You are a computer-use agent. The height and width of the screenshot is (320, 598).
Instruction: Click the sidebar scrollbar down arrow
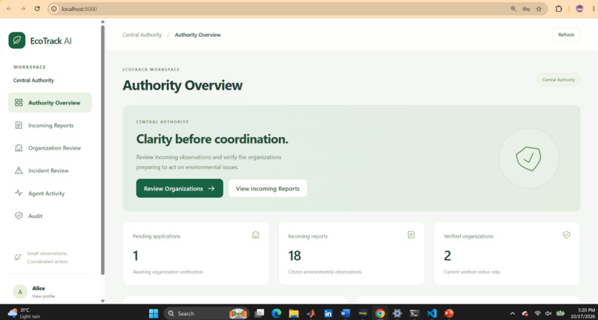(102, 301)
